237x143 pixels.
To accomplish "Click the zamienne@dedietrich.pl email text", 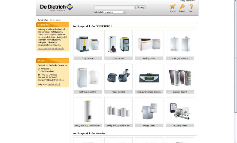I will click(49, 80).
